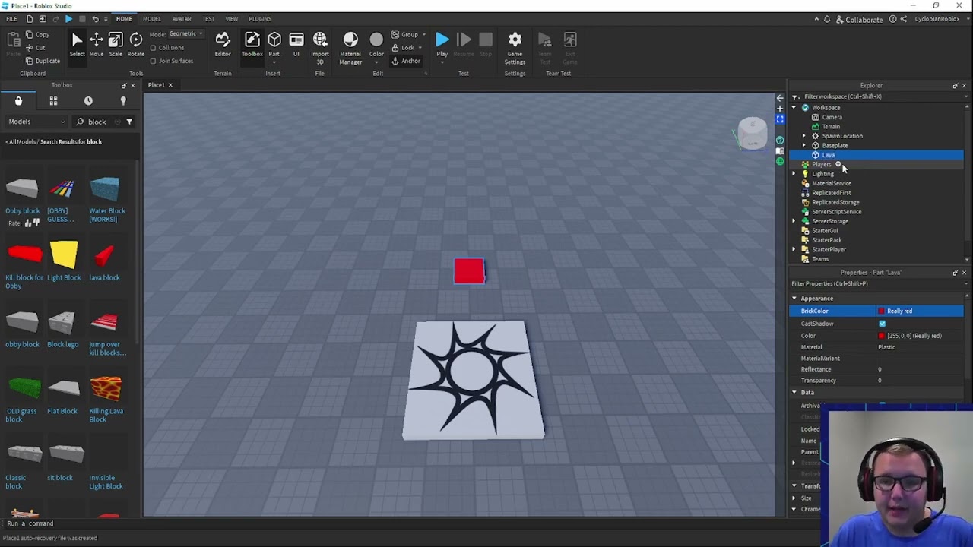Select the Select tool in Tools

coord(77,44)
